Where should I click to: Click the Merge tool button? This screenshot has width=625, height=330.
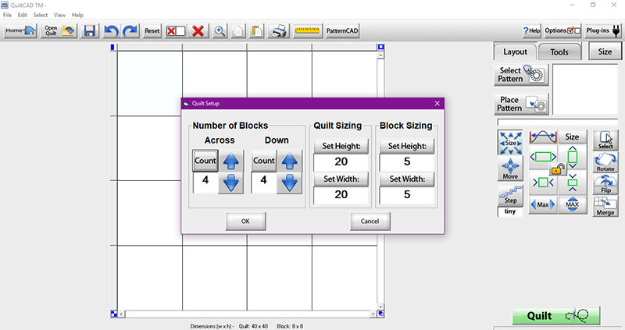tap(605, 206)
